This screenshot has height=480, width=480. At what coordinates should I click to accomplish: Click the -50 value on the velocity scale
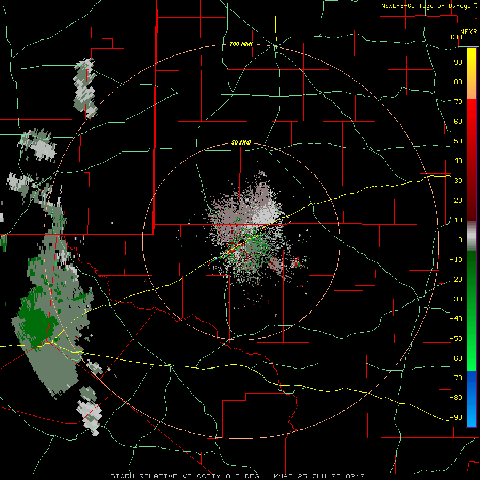pos(456,339)
